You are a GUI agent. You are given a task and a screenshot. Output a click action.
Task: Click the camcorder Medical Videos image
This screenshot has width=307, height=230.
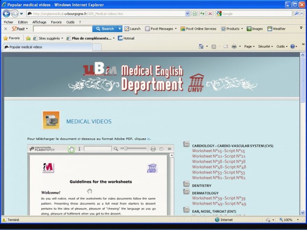coord(51,120)
